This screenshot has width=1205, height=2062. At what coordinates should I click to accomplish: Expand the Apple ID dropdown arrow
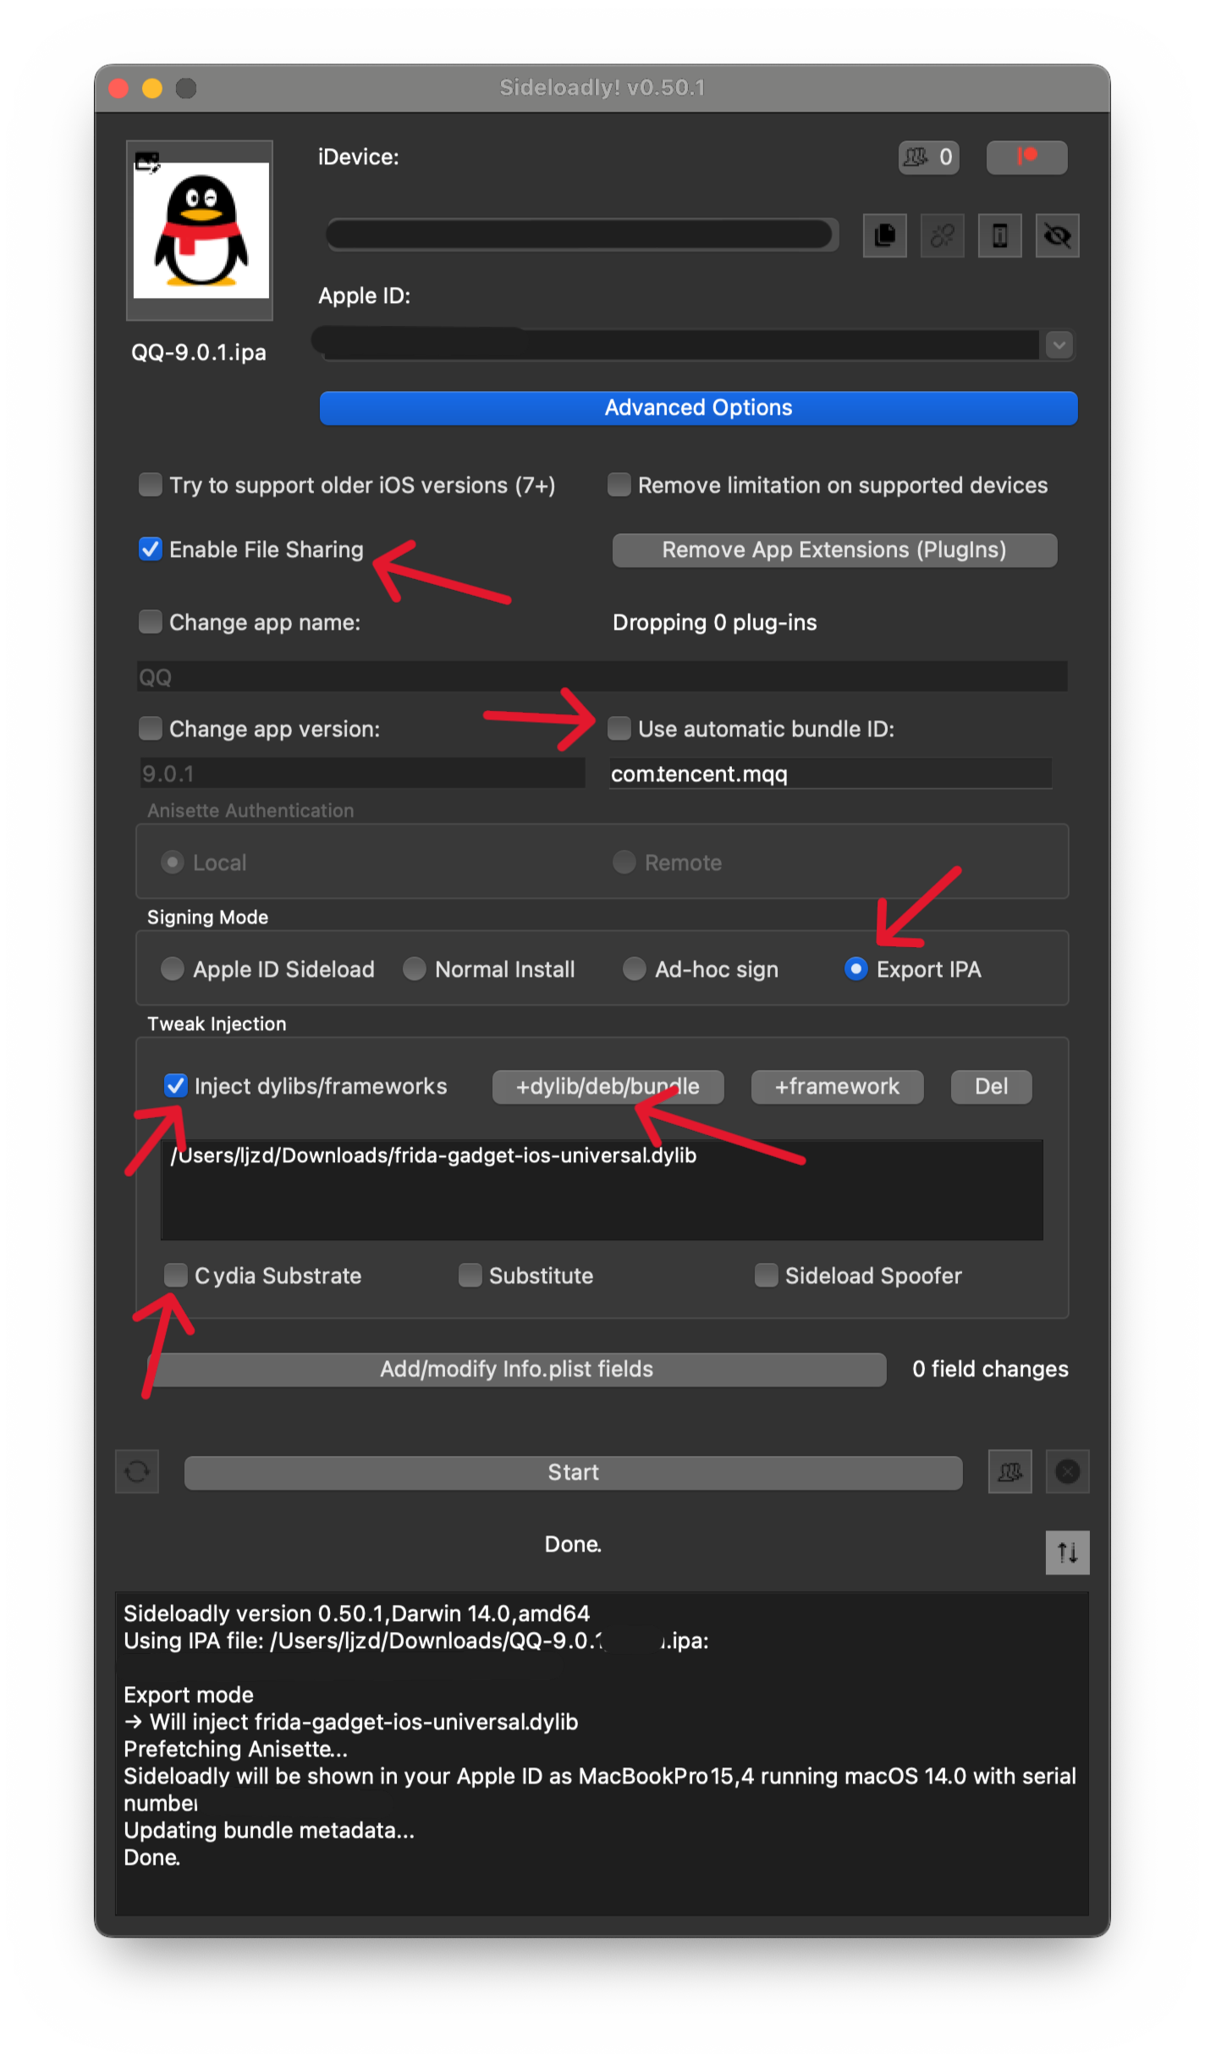coord(1059,345)
